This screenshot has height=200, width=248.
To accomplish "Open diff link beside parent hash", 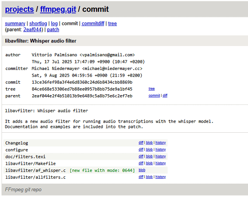I will (165, 96).
